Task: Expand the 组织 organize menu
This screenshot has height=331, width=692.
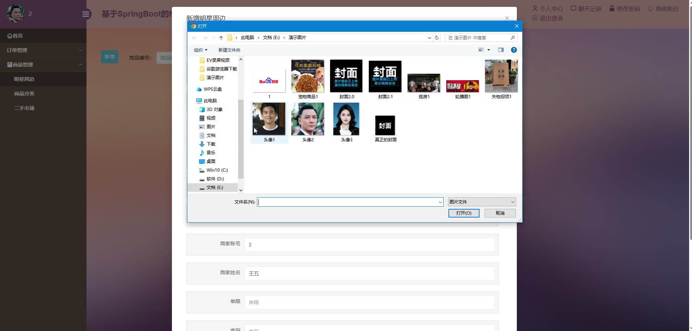Action: click(201, 50)
